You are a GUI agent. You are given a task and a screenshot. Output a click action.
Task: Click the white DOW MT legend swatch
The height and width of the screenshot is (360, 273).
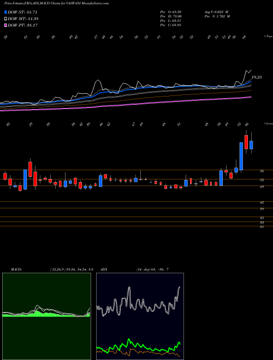[x=6, y=19]
